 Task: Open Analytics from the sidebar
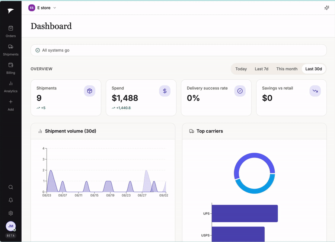click(11, 87)
